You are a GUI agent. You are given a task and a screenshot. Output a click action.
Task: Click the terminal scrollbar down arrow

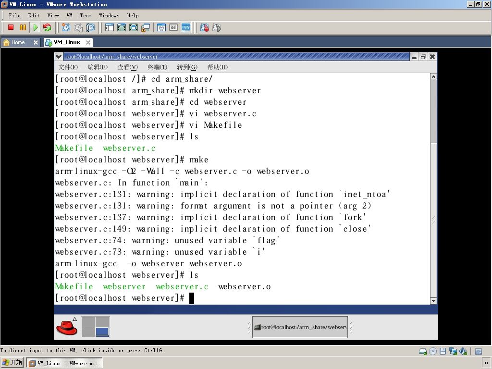[433, 301]
